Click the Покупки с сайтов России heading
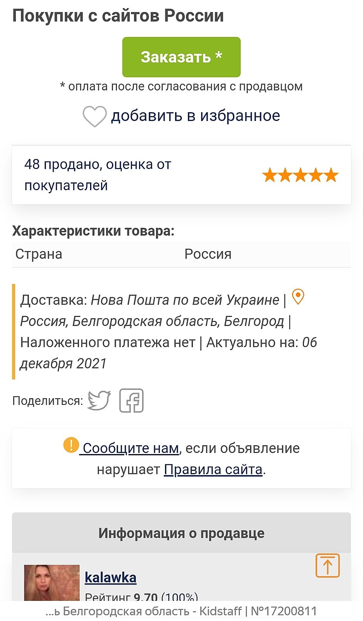The width and height of the screenshot is (363, 621). point(118,16)
